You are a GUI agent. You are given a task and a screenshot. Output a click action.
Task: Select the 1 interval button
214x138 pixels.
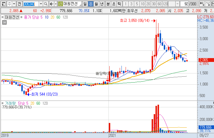tap(126, 4)
